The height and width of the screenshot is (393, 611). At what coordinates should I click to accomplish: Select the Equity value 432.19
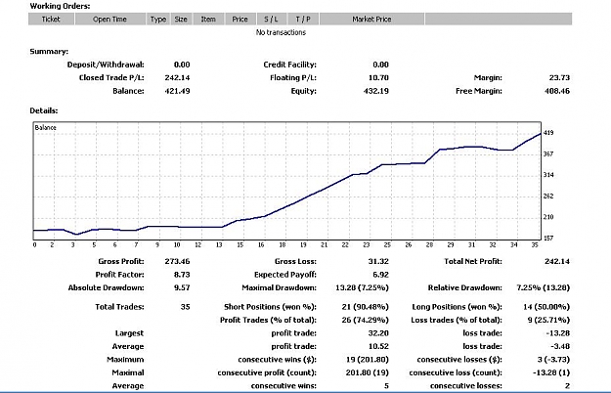pos(376,91)
